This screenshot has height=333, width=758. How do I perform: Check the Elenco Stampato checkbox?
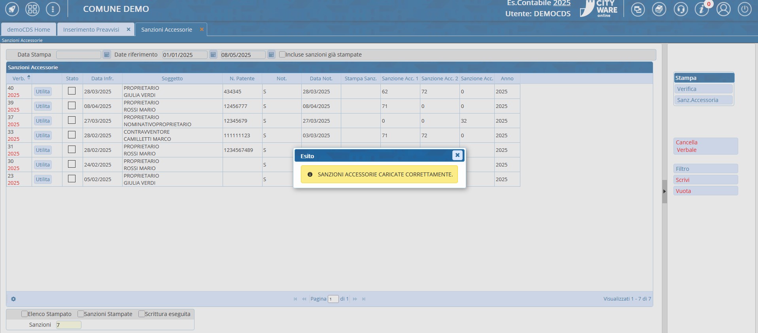25,314
